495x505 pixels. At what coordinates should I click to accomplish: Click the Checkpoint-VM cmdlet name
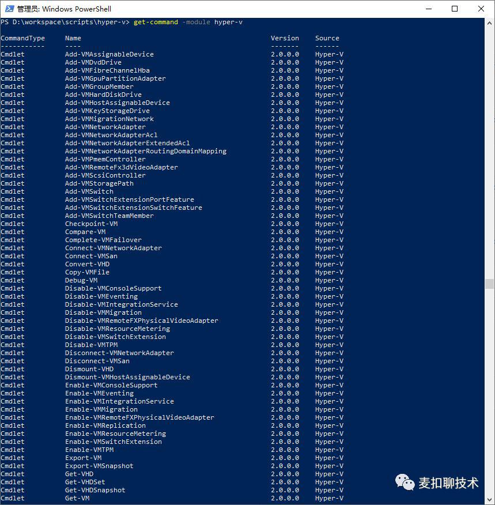(91, 224)
